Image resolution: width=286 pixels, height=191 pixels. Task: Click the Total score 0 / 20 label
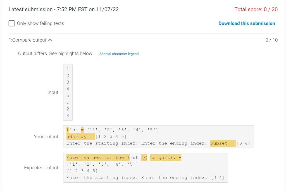pos(256,9)
